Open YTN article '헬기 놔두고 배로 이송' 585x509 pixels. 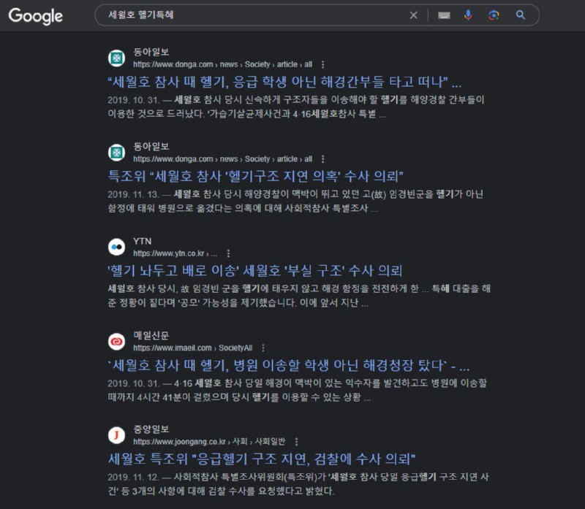point(254,270)
